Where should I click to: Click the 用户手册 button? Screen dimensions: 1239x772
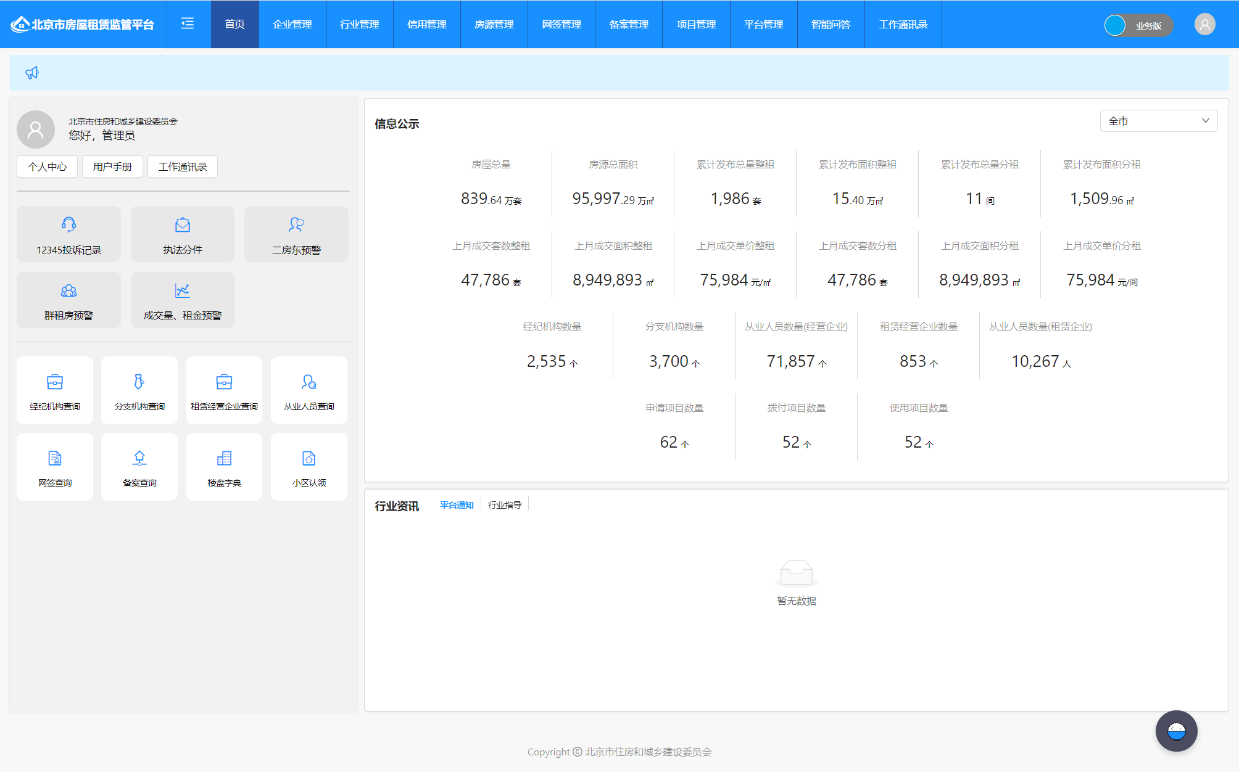click(112, 166)
